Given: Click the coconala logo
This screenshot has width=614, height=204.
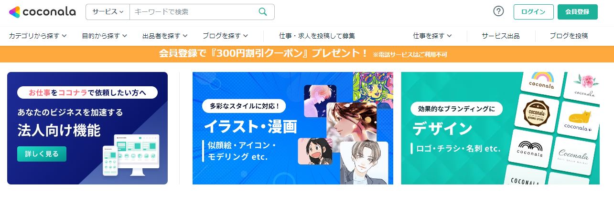Looking at the screenshot, I should (x=42, y=12).
